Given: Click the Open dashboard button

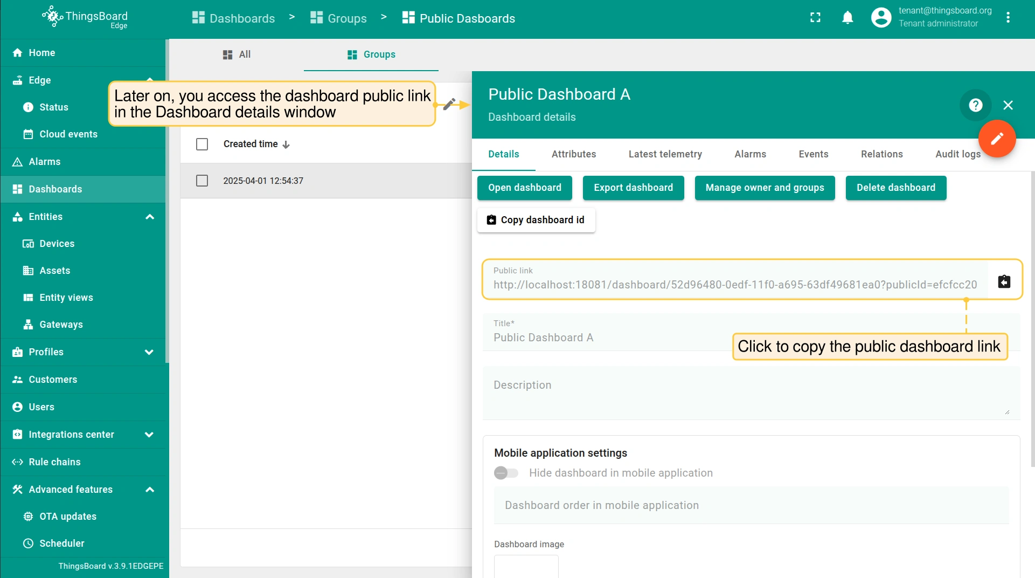Looking at the screenshot, I should click(x=524, y=188).
